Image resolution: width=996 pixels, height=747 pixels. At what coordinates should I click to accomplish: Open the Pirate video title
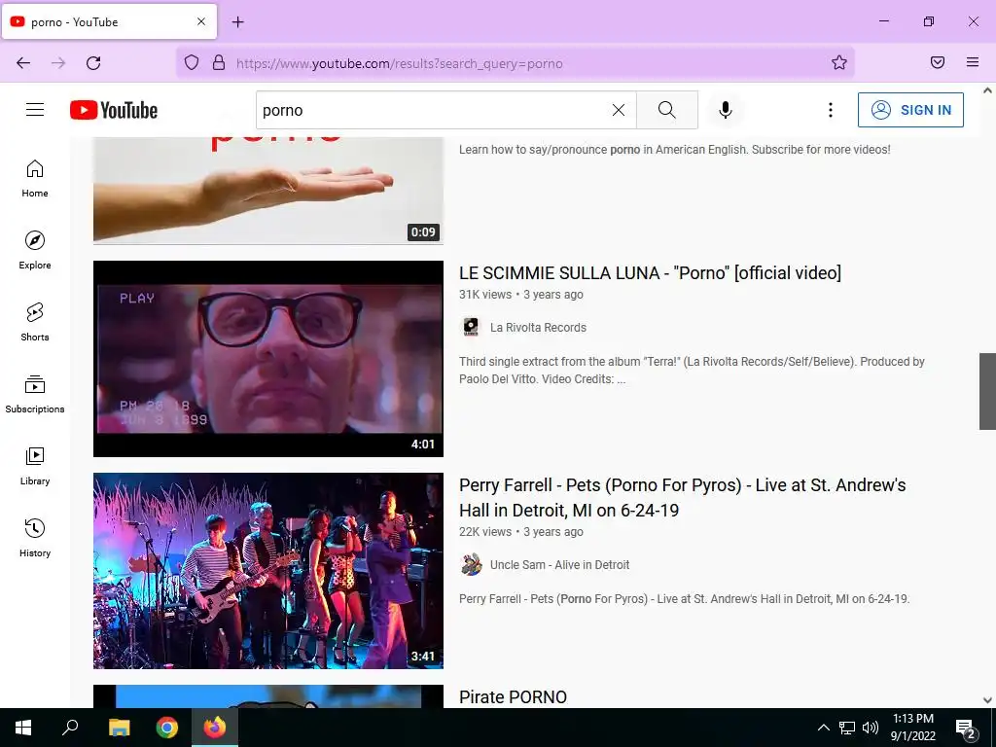513,696
